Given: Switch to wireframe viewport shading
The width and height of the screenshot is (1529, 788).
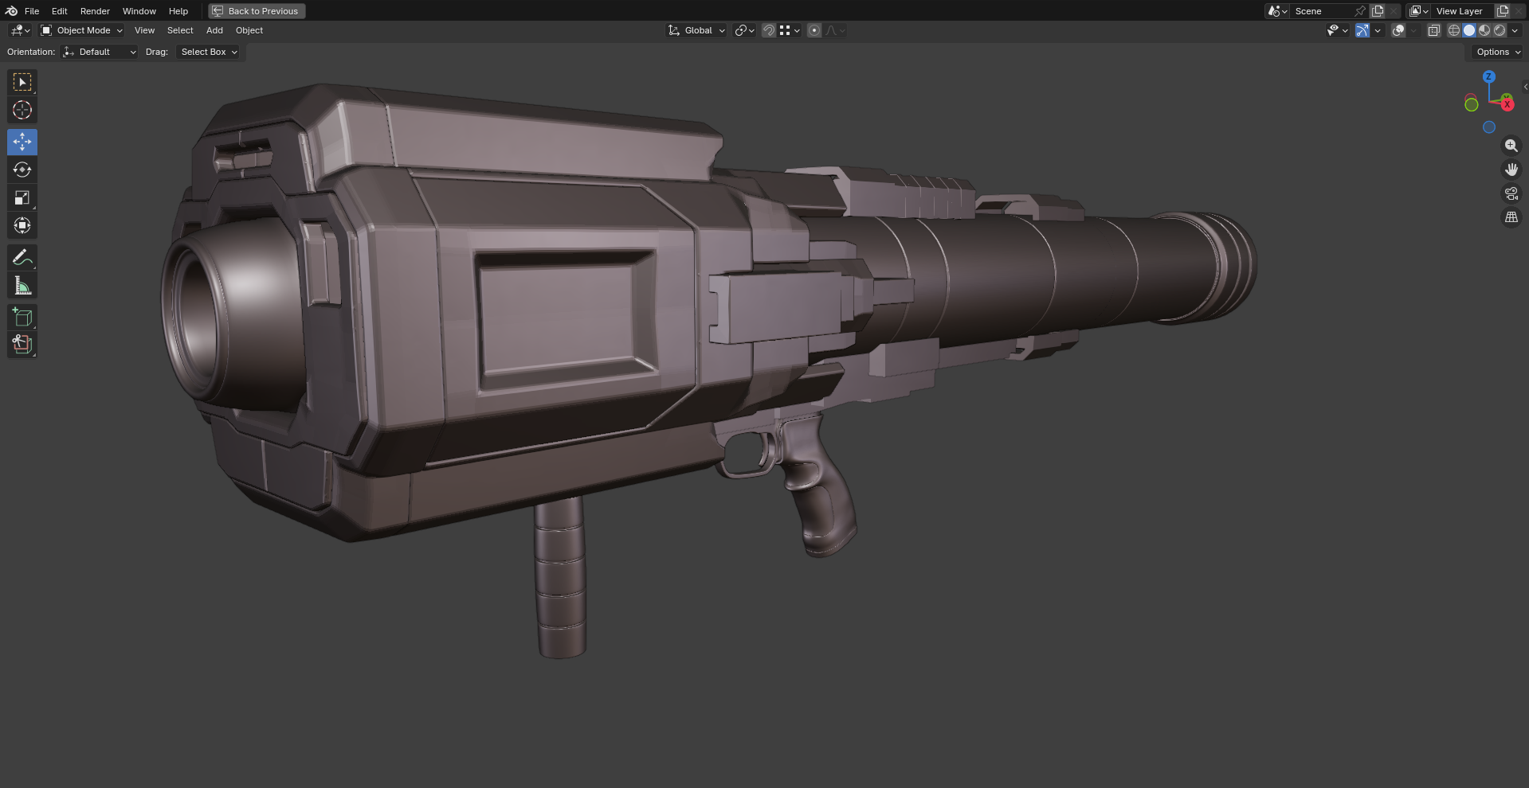Looking at the screenshot, I should point(1454,30).
